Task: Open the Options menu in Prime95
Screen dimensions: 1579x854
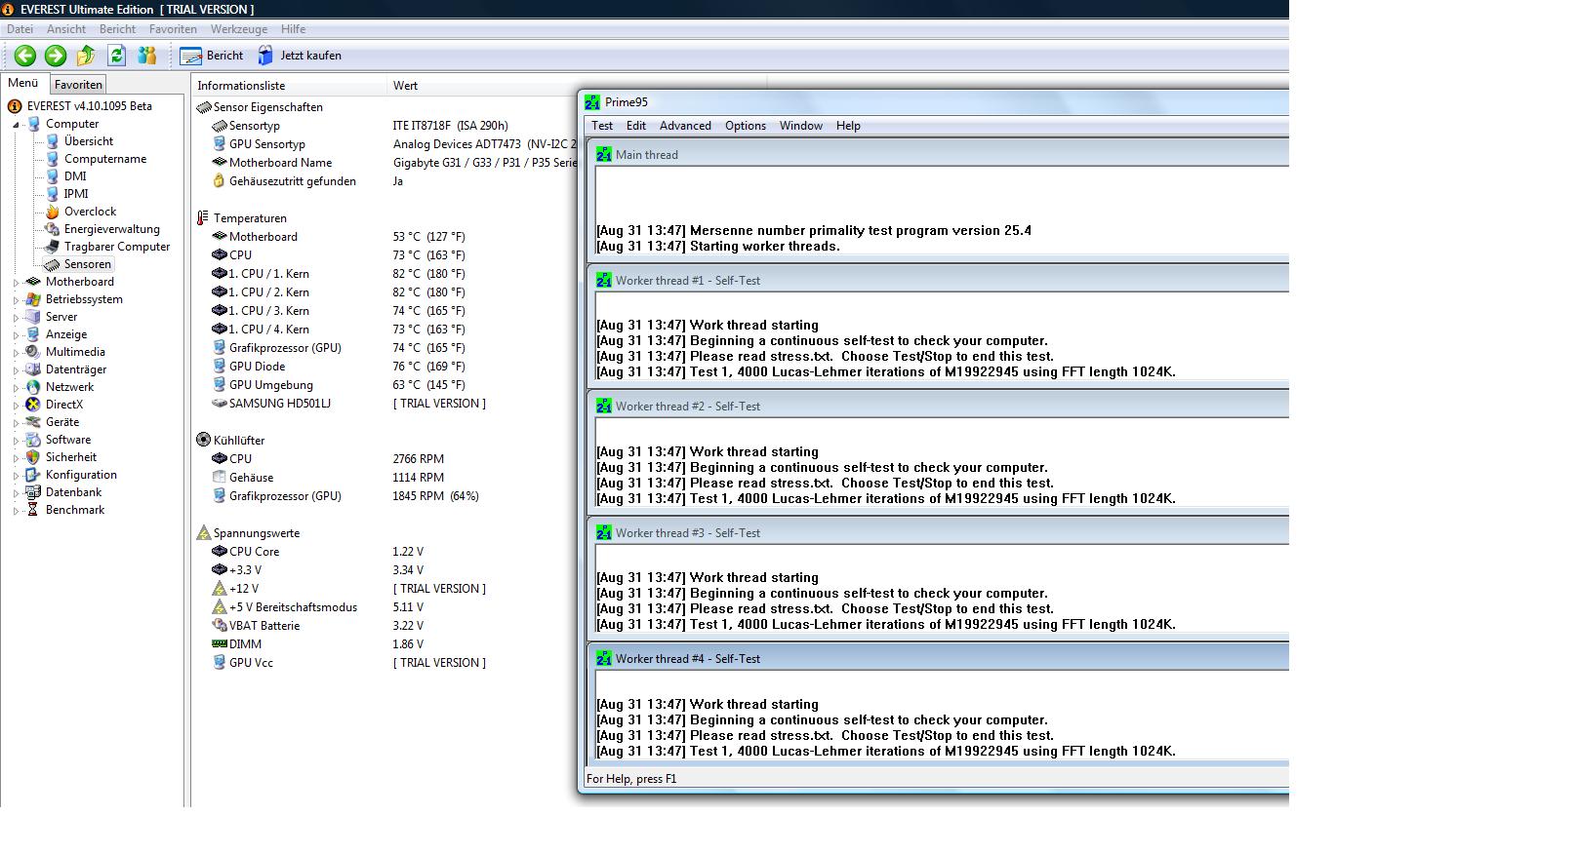Action: pos(746,126)
